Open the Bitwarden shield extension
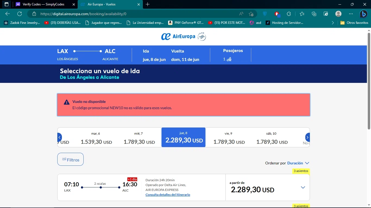Viewport: 371px width, 208px height. (x=265, y=14)
